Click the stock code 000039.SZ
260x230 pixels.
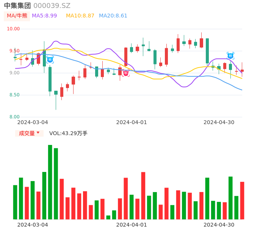point(52,6)
